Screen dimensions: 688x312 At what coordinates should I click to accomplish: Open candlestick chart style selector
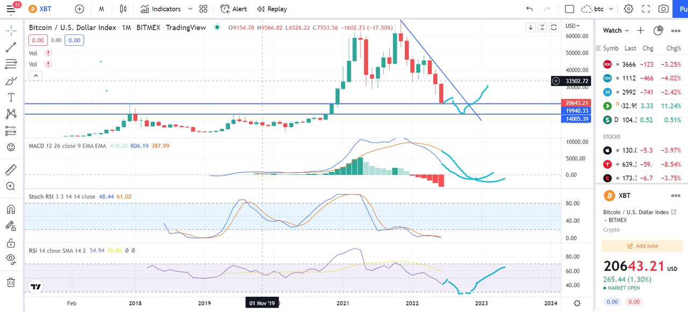(124, 9)
